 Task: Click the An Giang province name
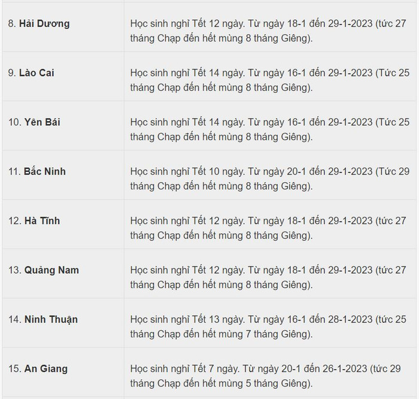click(46, 369)
